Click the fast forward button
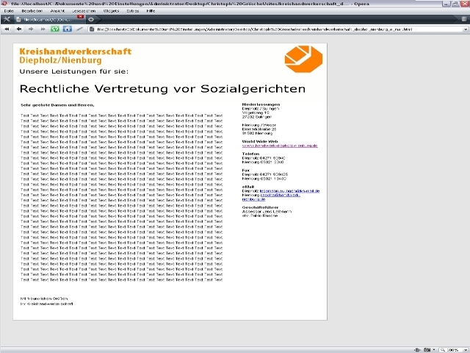This screenshot has height=353, width=470. point(43,29)
